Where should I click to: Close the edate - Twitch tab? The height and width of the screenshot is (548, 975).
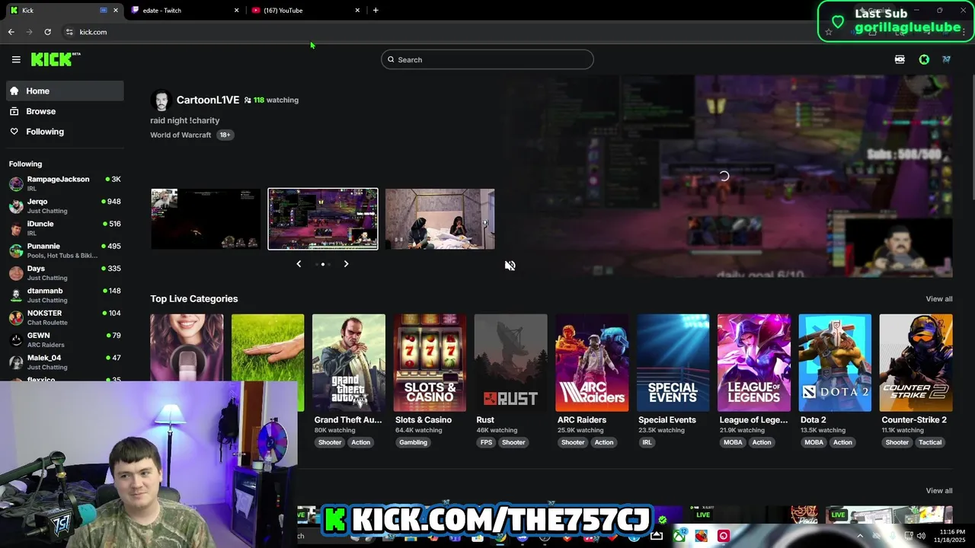236,11
